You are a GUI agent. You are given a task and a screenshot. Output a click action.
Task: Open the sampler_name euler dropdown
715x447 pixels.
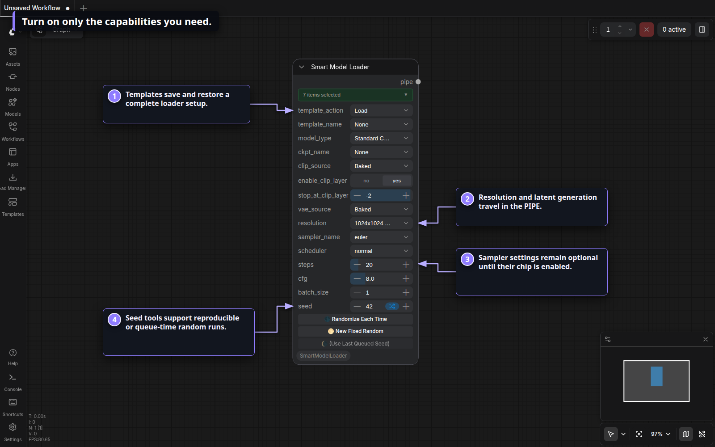(x=381, y=237)
